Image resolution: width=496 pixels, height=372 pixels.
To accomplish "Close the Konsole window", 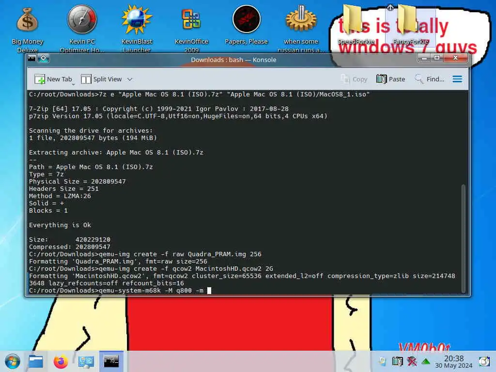I will click(455, 58).
